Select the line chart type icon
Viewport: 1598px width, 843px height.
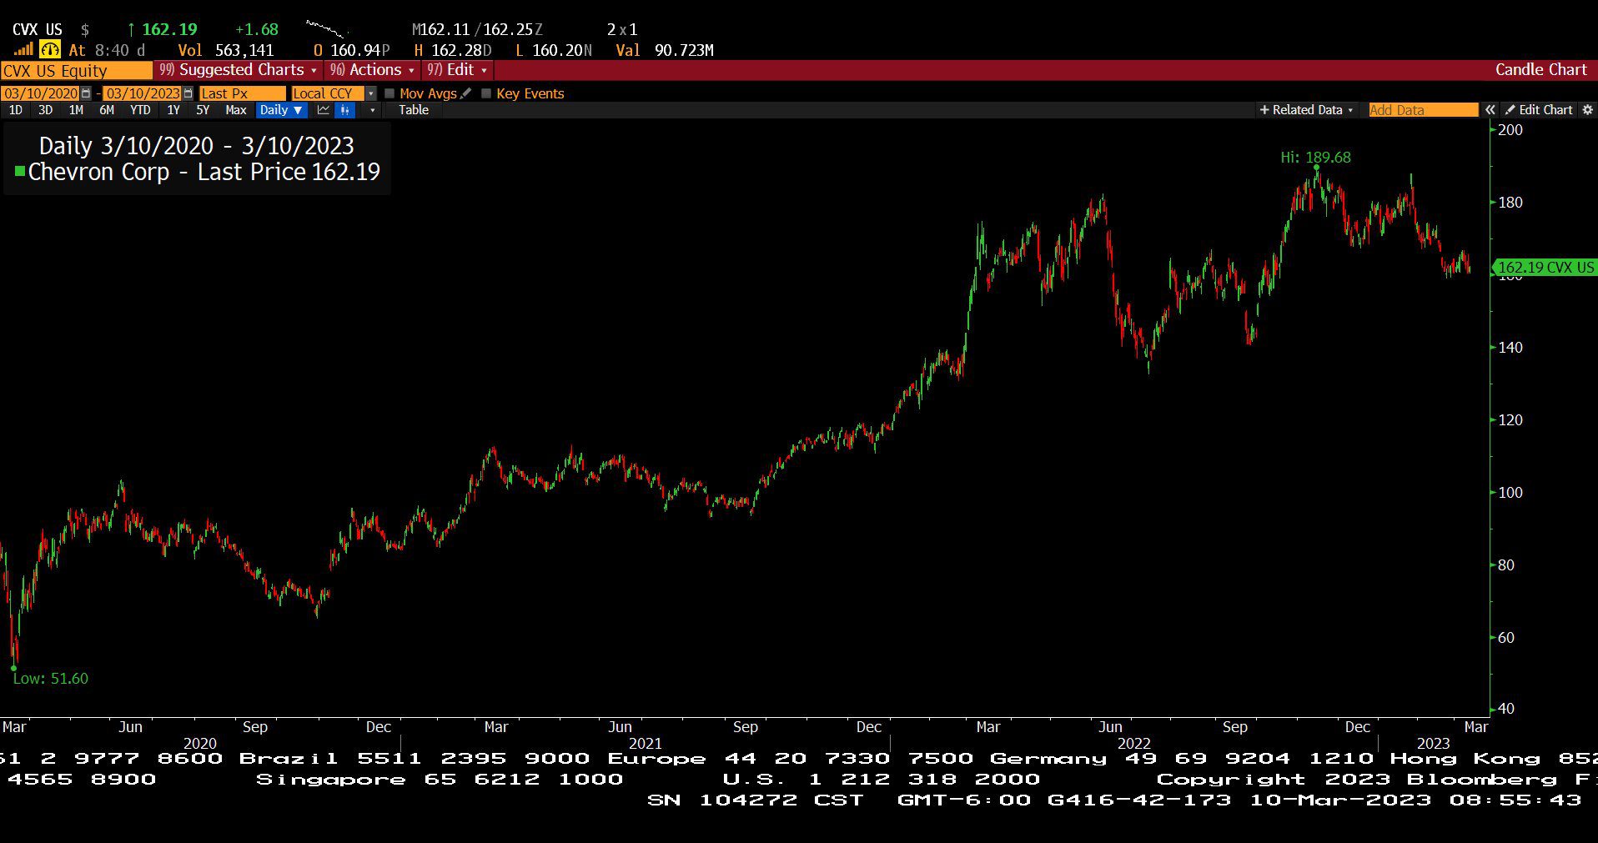click(323, 110)
